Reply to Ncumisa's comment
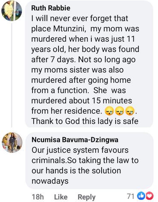Screen dimensions: 158x202 87,197
